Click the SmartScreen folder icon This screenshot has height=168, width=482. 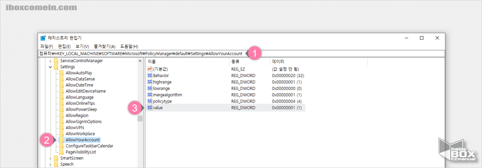(56, 158)
